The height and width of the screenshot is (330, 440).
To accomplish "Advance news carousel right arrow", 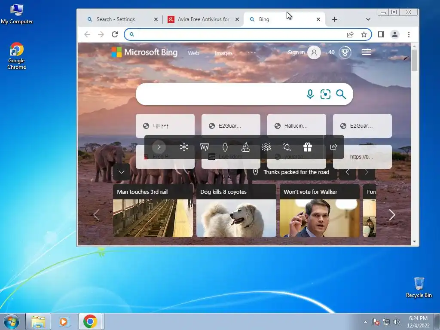I will [392, 215].
